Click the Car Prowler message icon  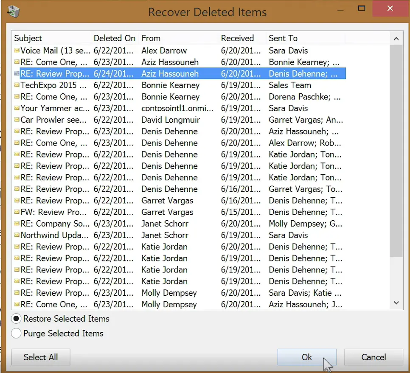pos(17,120)
